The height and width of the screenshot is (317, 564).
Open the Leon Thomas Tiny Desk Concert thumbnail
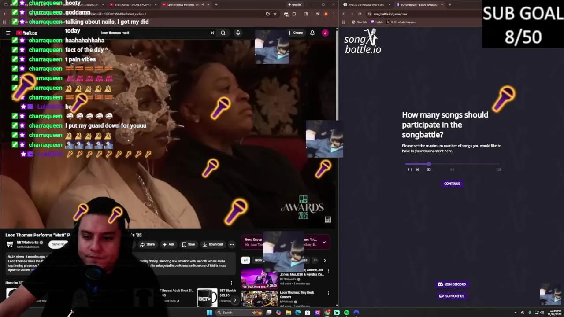point(260,299)
